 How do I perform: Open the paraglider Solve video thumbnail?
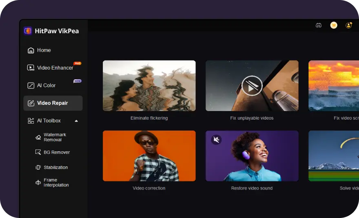point(334,156)
